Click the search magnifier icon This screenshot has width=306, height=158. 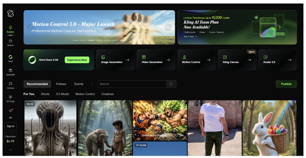pyautogui.click(x=171, y=84)
